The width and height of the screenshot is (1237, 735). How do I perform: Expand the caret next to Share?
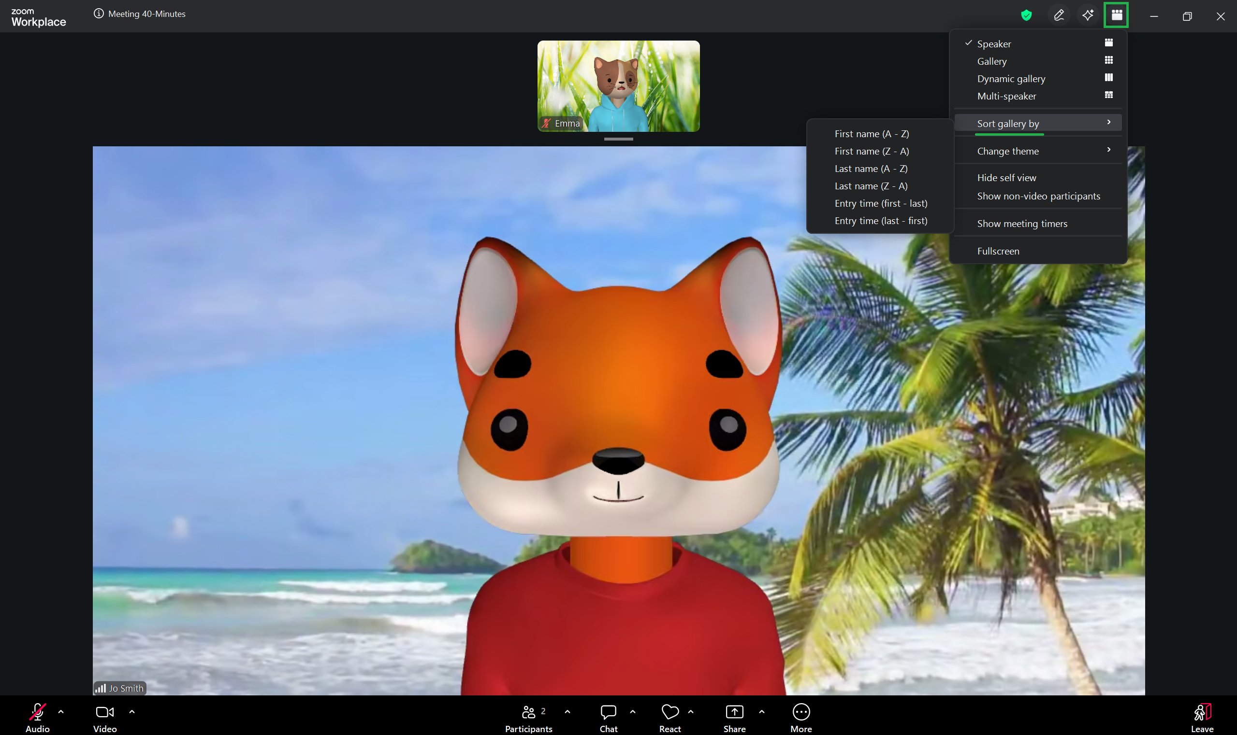761,711
